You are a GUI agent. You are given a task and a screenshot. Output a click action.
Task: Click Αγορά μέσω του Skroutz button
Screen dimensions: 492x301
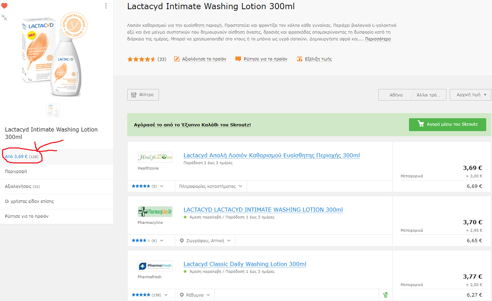pyautogui.click(x=447, y=124)
